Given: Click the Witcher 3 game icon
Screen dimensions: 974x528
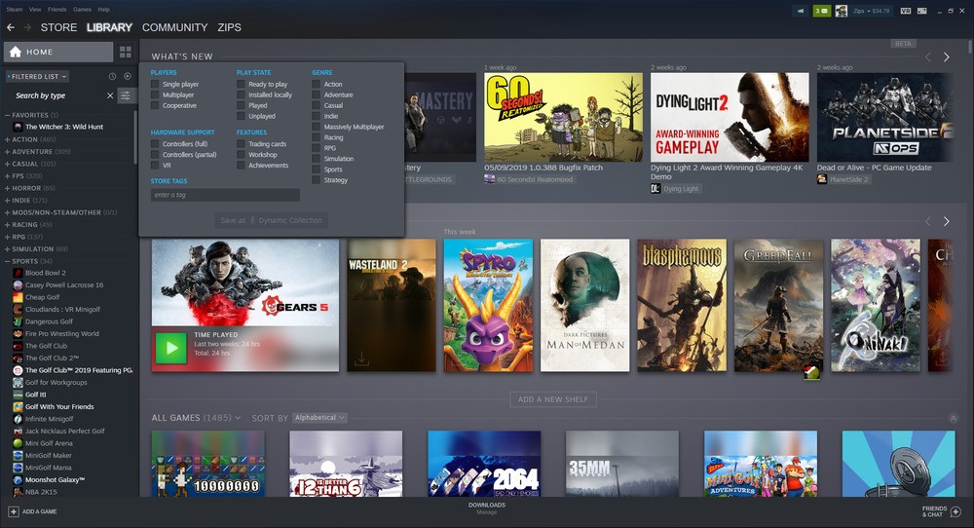Looking at the screenshot, I should click(18, 127).
